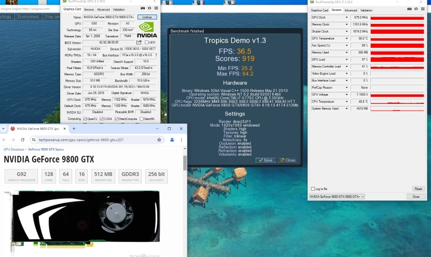Open the Memory Used sensor dropdown
Screen dimensions: 431x257
(346, 52)
